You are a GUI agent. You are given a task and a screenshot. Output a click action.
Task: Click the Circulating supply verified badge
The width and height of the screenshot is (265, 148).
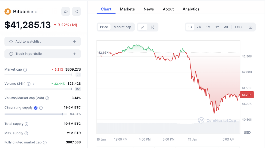(x=36, y=108)
